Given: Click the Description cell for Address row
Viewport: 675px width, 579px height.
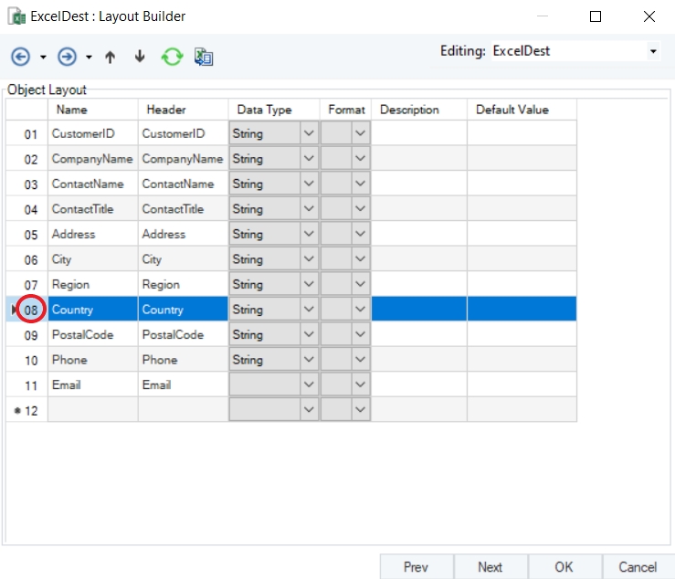Looking at the screenshot, I should click(x=419, y=234).
